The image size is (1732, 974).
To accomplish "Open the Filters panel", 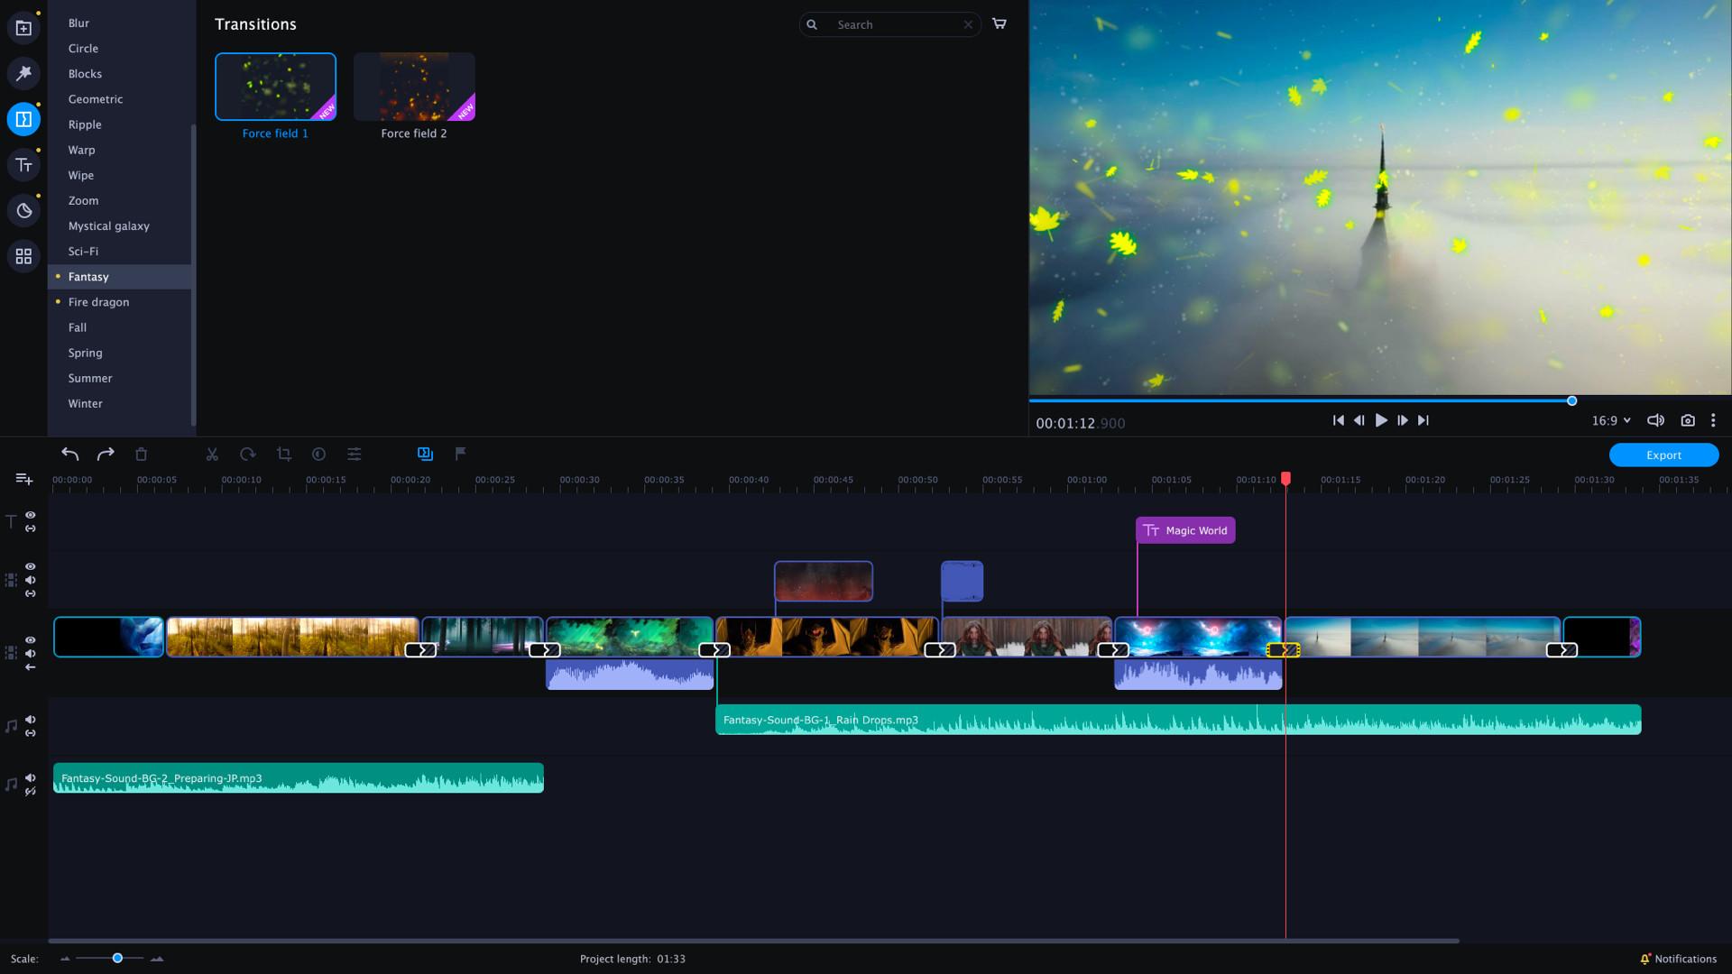I will pyautogui.click(x=23, y=73).
